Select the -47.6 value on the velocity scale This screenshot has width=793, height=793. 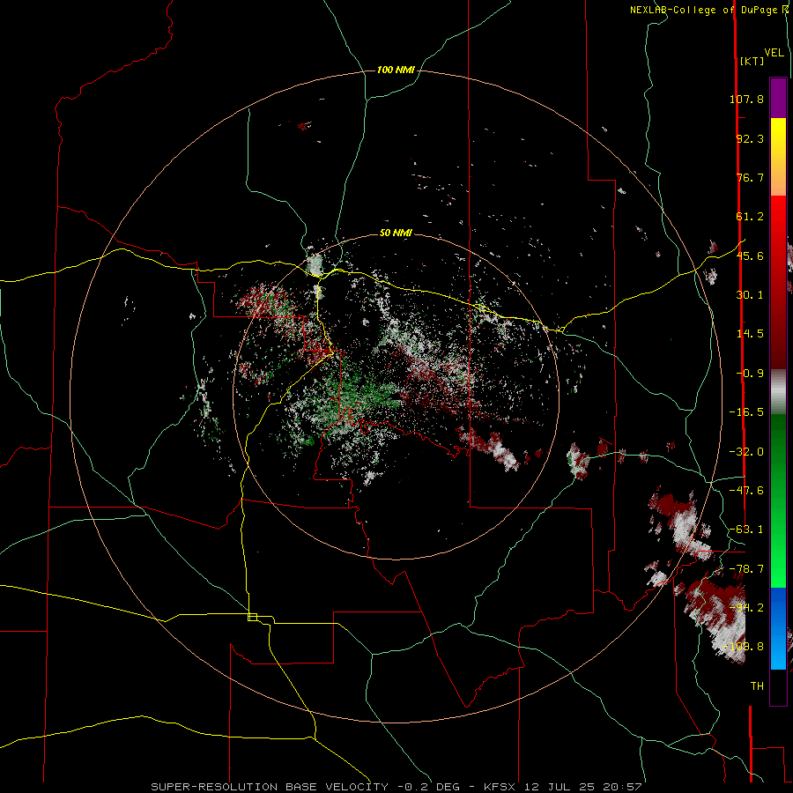746,491
